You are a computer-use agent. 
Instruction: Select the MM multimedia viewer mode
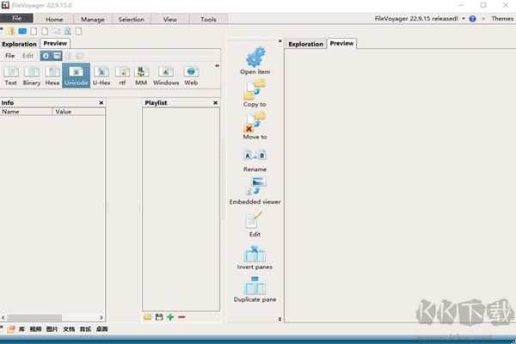click(x=141, y=76)
